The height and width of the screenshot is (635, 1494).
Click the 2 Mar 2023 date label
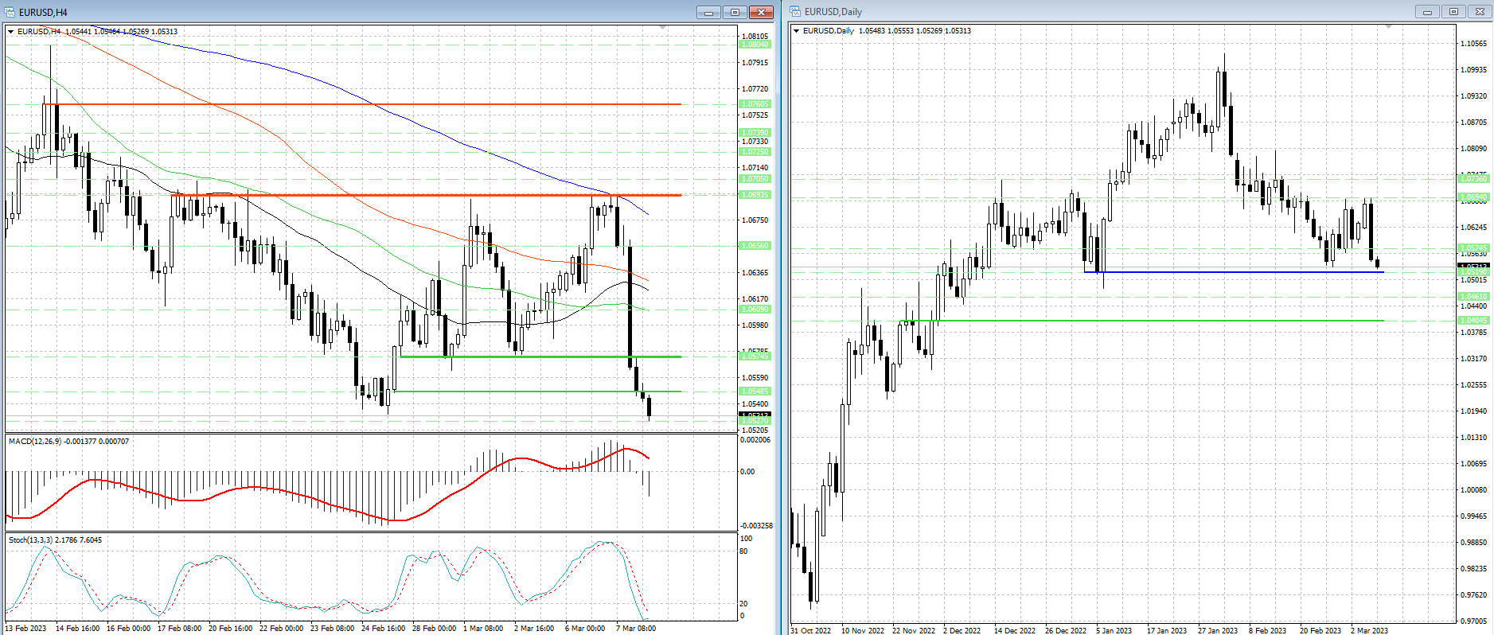click(1369, 630)
